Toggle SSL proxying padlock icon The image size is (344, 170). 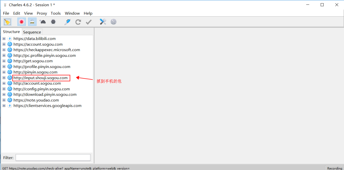pyautogui.click(x=32, y=22)
